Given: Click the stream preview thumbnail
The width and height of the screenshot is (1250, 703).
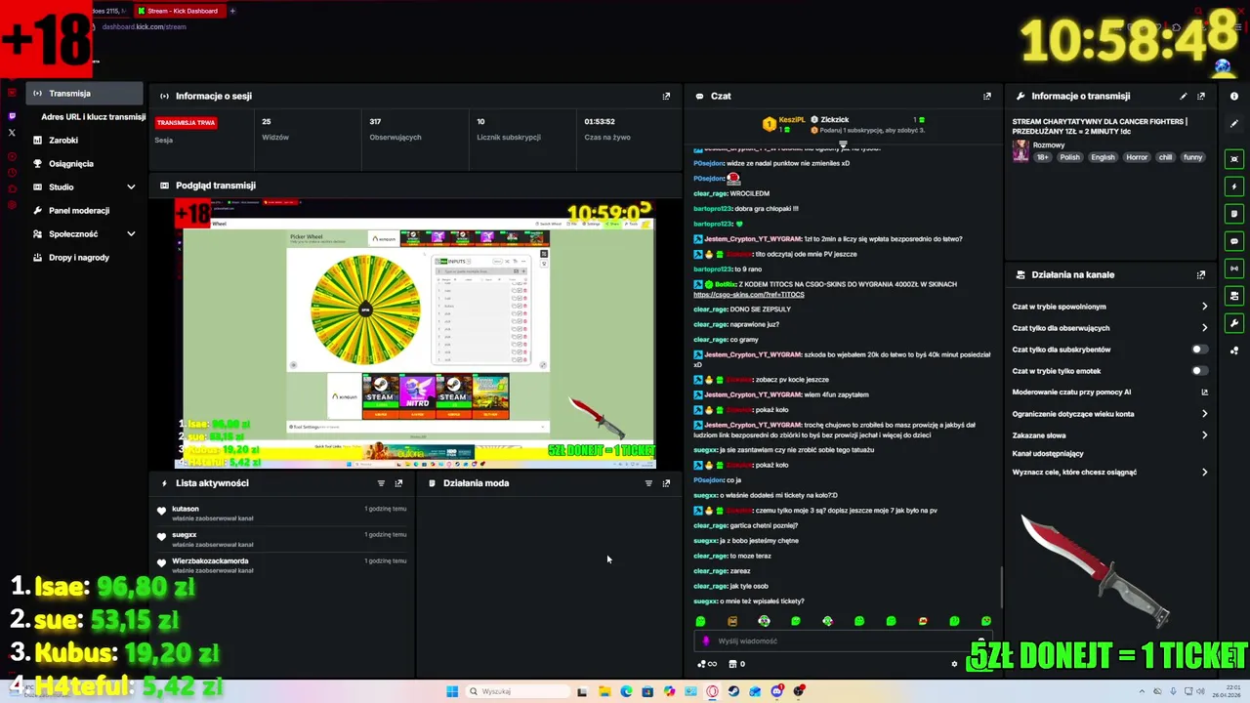Looking at the screenshot, I should click(x=415, y=334).
